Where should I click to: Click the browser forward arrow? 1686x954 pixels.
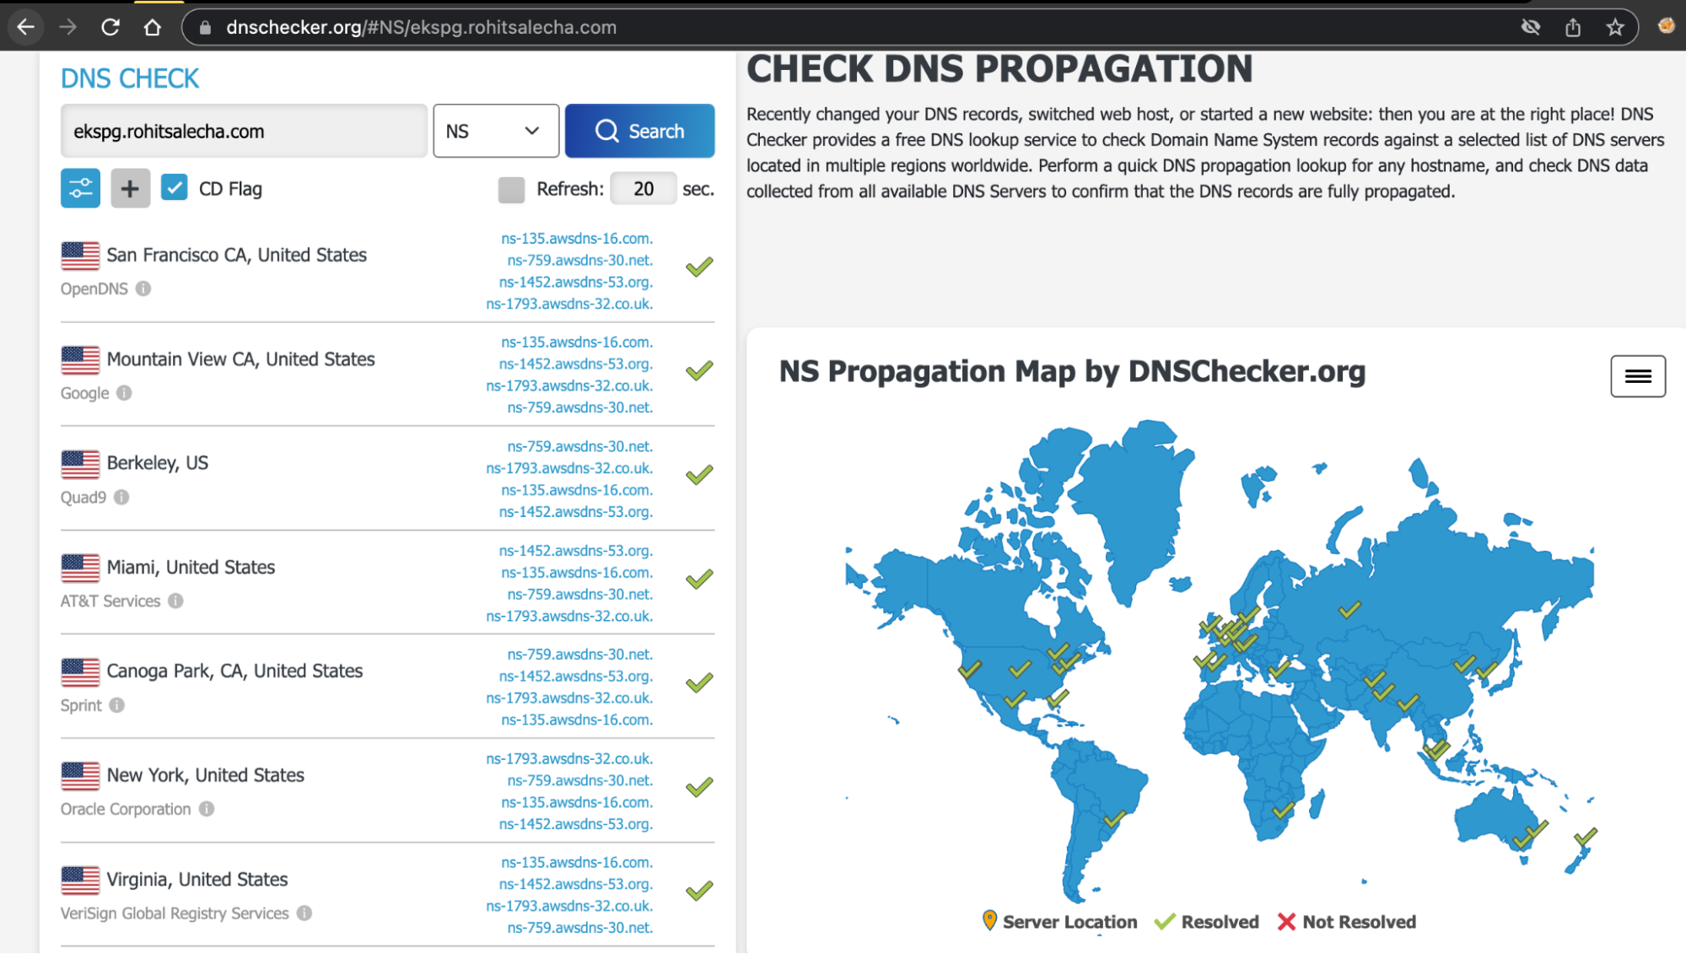(x=67, y=27)
